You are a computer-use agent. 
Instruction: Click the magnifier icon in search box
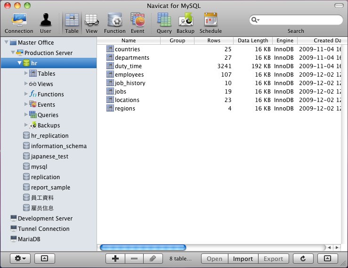[x=255, y=20]
